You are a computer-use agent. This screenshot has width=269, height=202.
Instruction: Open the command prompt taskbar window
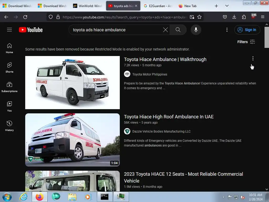click(x=105, y=197)
